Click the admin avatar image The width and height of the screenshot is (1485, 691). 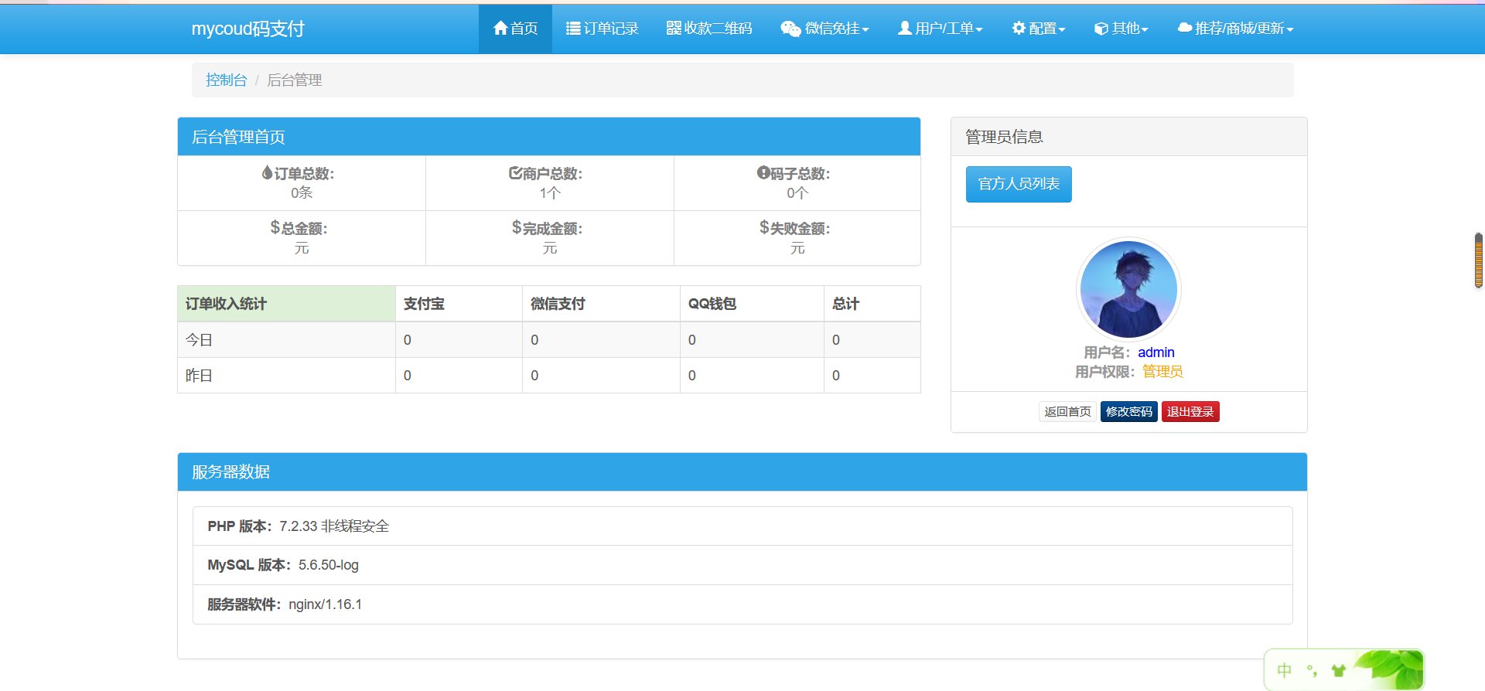1128,289
